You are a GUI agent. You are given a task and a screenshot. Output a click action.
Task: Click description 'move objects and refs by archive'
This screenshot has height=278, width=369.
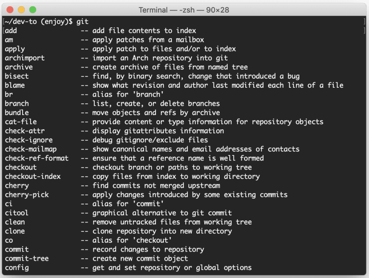[x=156, y=113]
